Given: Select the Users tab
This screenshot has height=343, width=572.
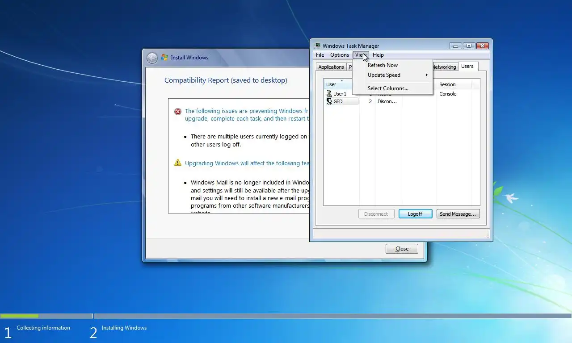Looking at the screenshot, I should click(468, 67).
